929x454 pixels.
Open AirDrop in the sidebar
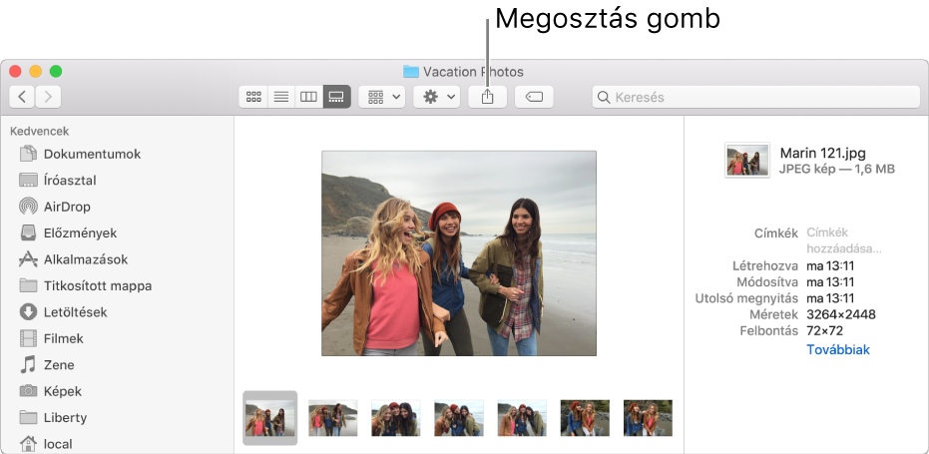(66, 207)
